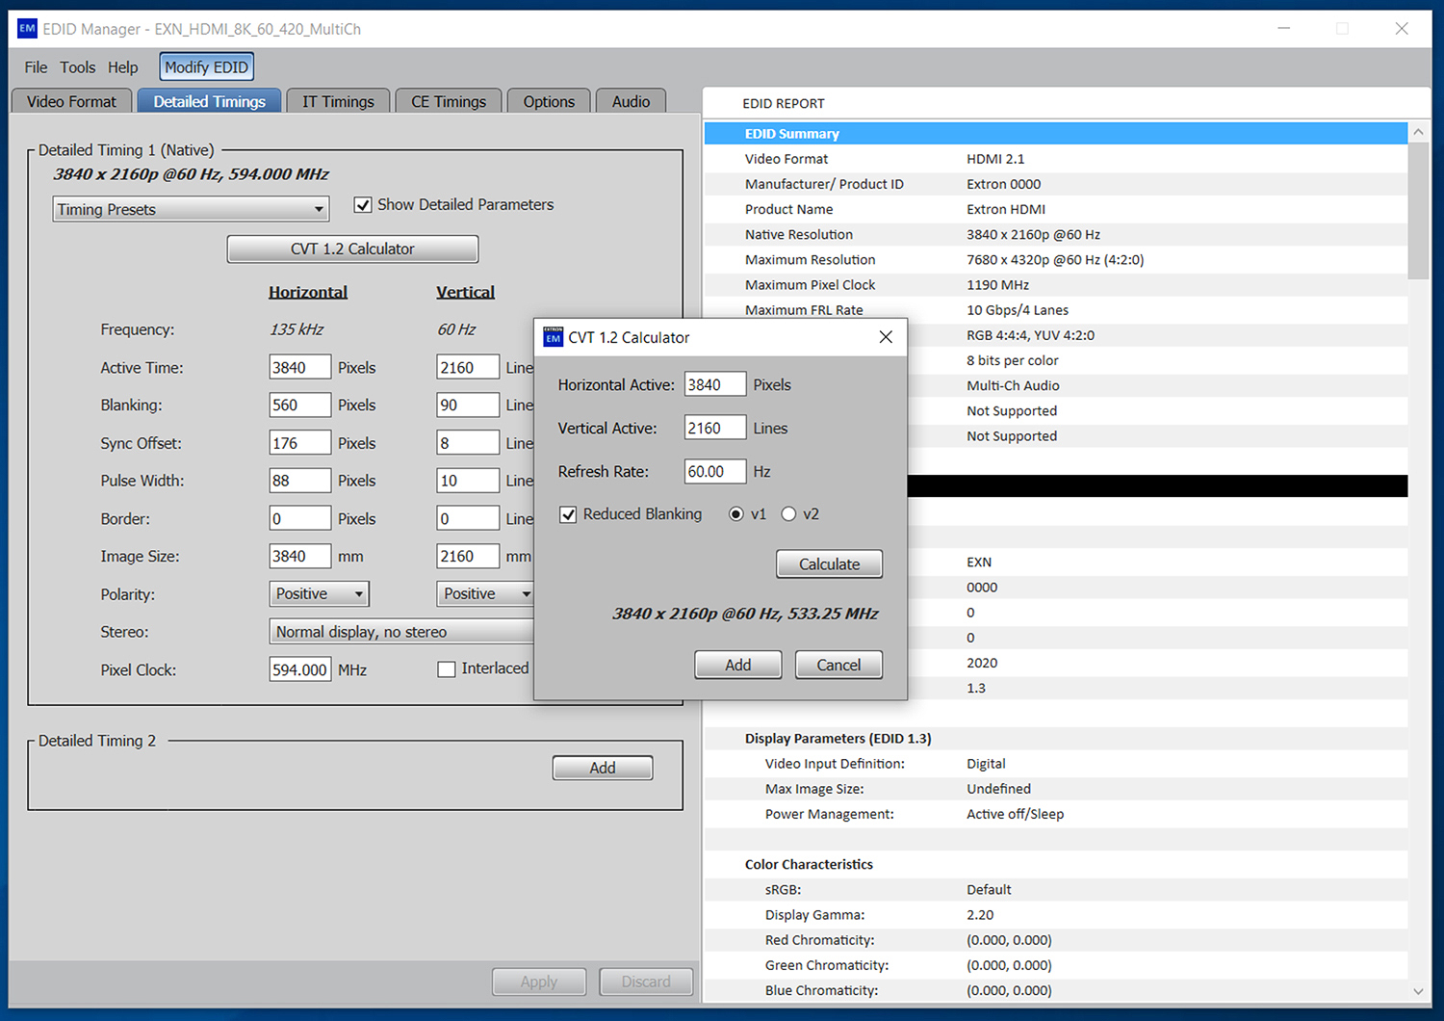This screenshot has width=1444, height=1021.
Task: Click the vertical Sync Offset field
Action: (468, 443)
